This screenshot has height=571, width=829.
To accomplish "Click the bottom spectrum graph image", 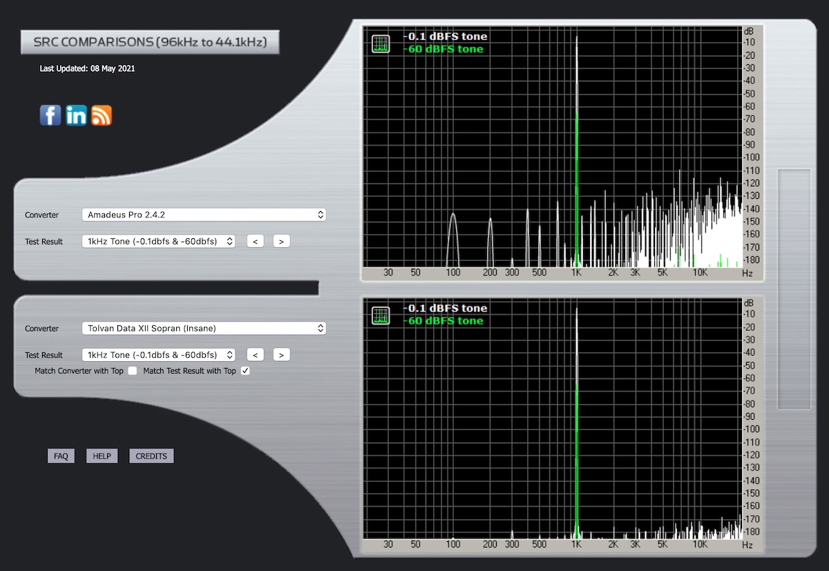I will coord(562,425).
